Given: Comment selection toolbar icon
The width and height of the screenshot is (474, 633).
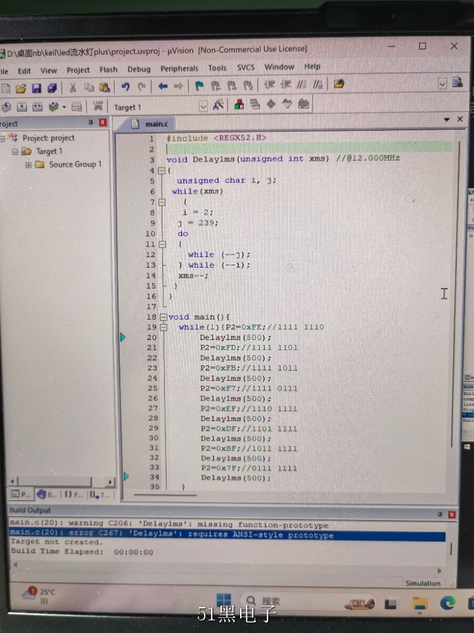Looking at the screenshot, I should pos(301,84).
